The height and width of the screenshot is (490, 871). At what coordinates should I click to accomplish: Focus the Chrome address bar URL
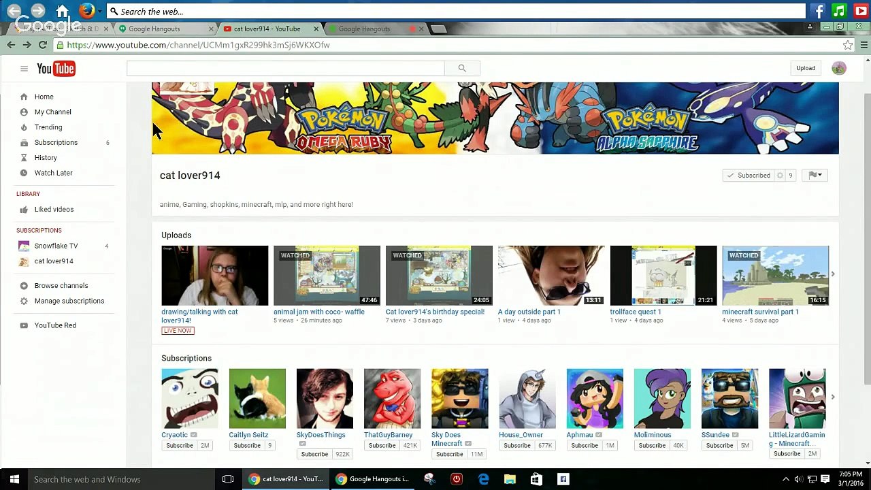pyautogui.click(x=198, y=45)
